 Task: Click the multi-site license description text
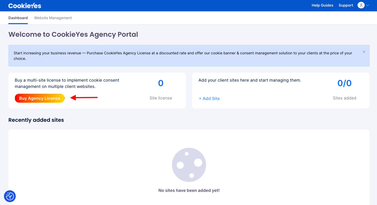67,83
